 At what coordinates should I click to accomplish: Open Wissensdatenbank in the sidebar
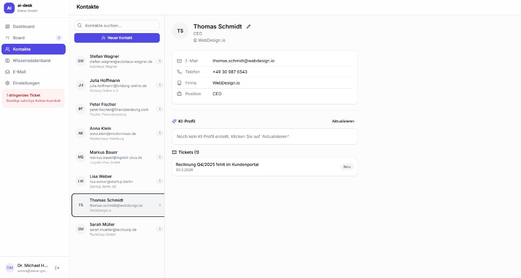pos(32,61)
